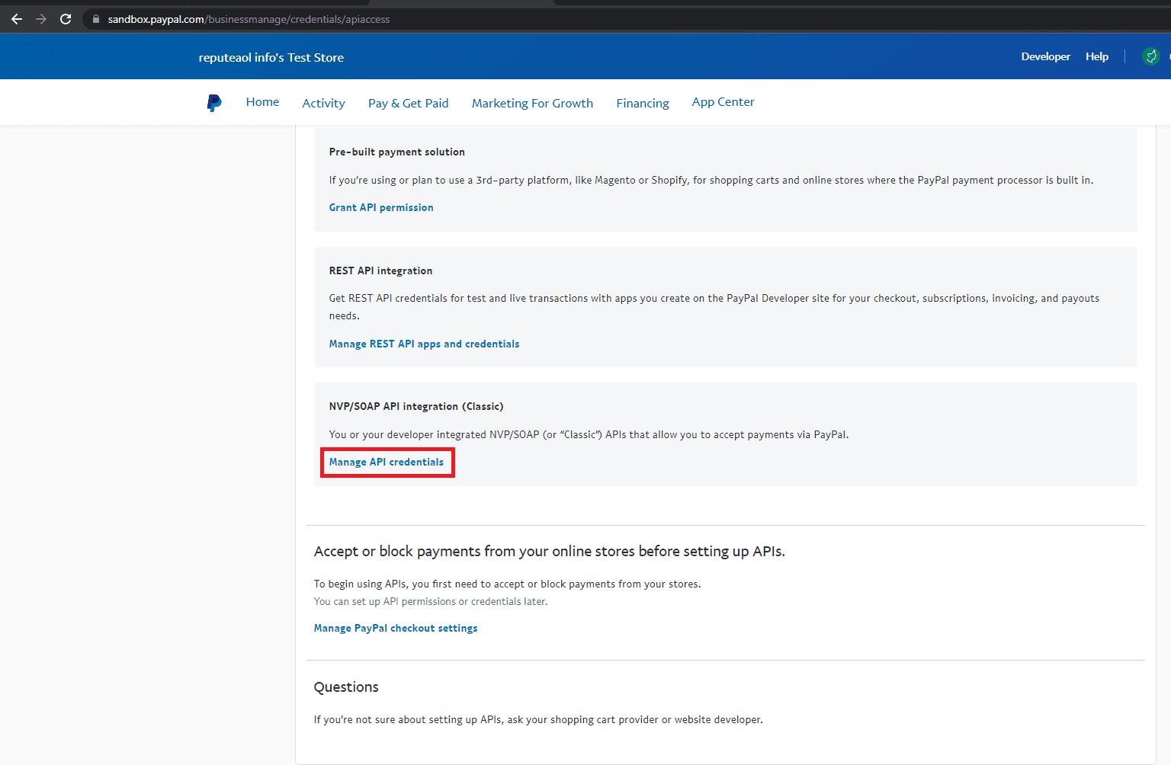Viewport: 1171px width, 765px height.
Task: Click the 'Pre-built payment solution' heading
Action: click(396, 152)
